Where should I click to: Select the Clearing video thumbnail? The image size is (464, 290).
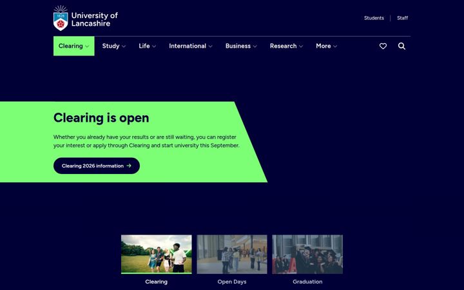coord(157,254)
